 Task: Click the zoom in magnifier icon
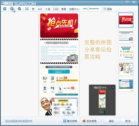click(12, 9)
